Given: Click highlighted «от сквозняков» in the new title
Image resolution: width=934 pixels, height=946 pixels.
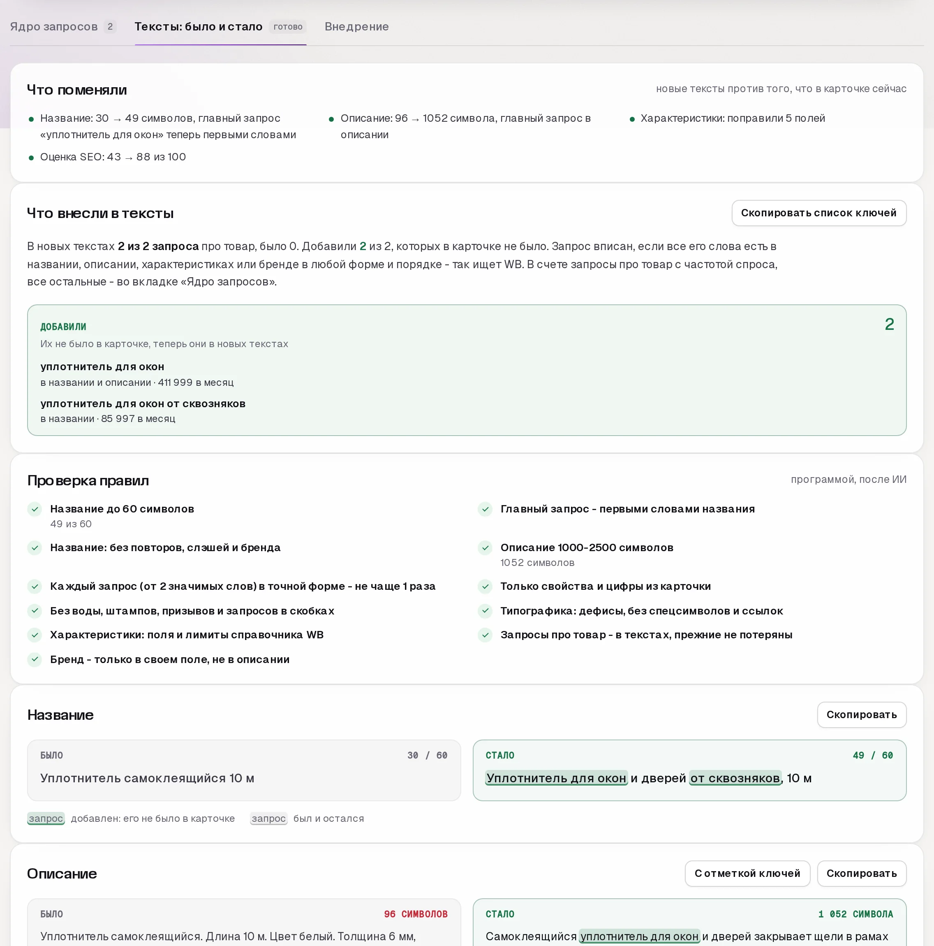Looking at the screenshot, I should [x=735, y=778].
